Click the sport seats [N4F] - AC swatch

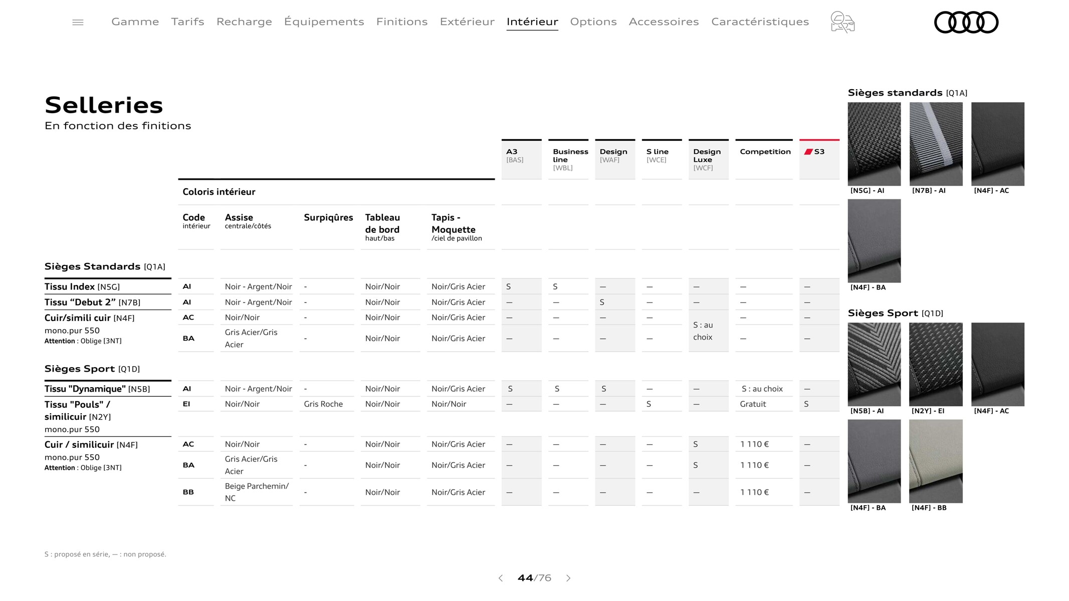[998, 364]
